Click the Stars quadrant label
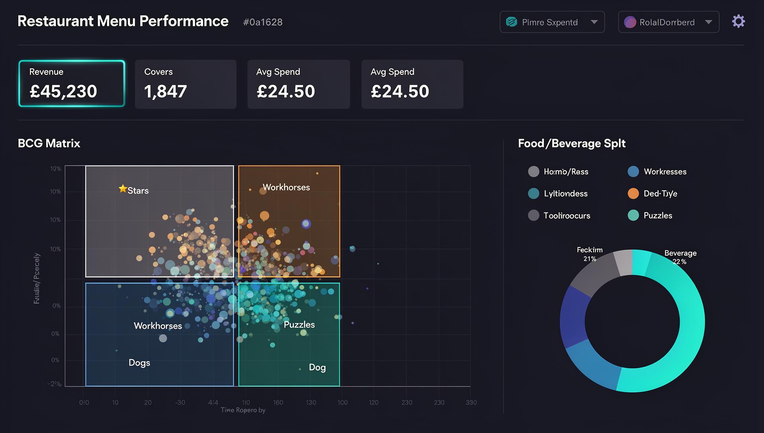This screenshot has height=433, width=764. click(138, 191)
